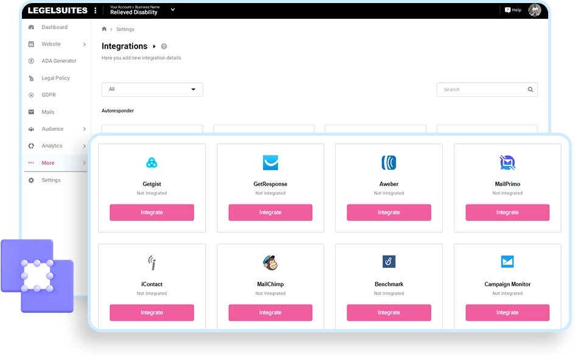This screenshot has width=578, height=359.
Task: Select ADA Generator in the sidebar
Action: [59, 61]
